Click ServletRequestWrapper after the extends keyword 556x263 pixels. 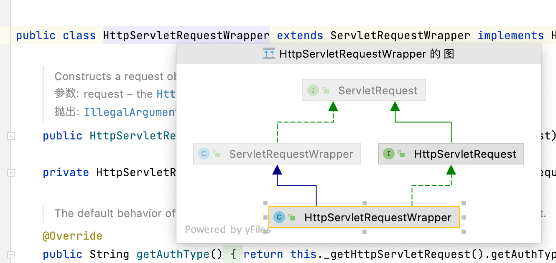coord(400,35)
